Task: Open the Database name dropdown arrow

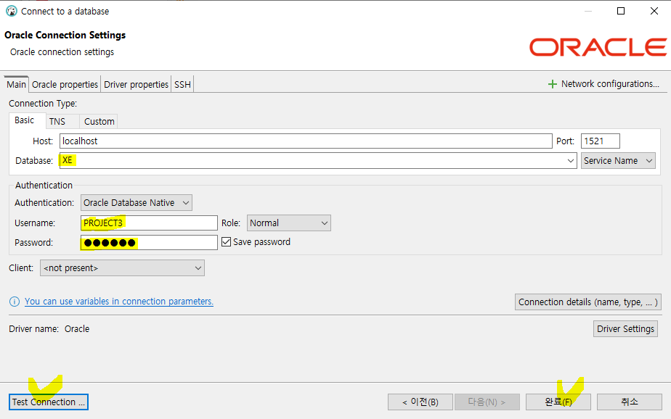Action: 571,161
